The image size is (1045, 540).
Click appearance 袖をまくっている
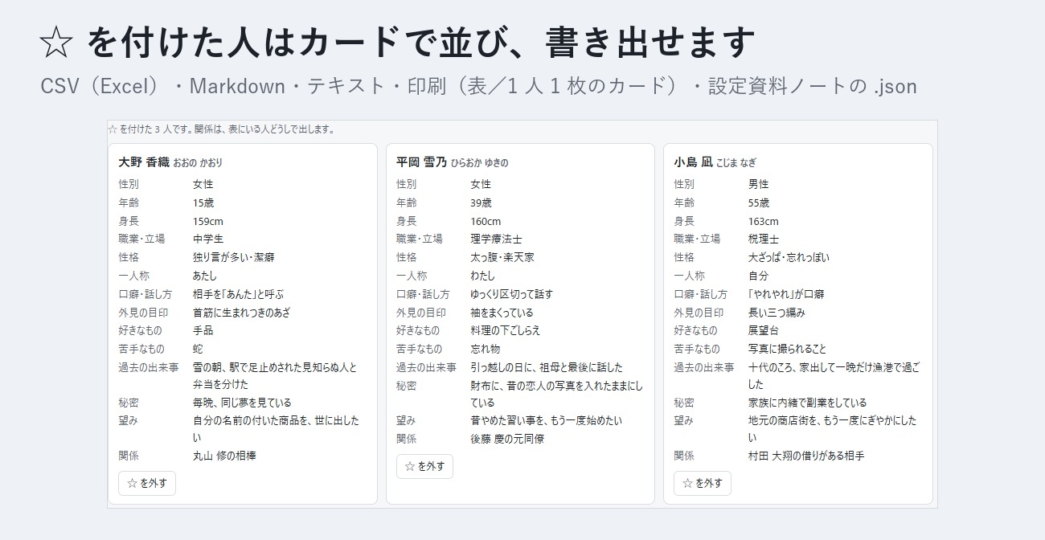[502, 313]
